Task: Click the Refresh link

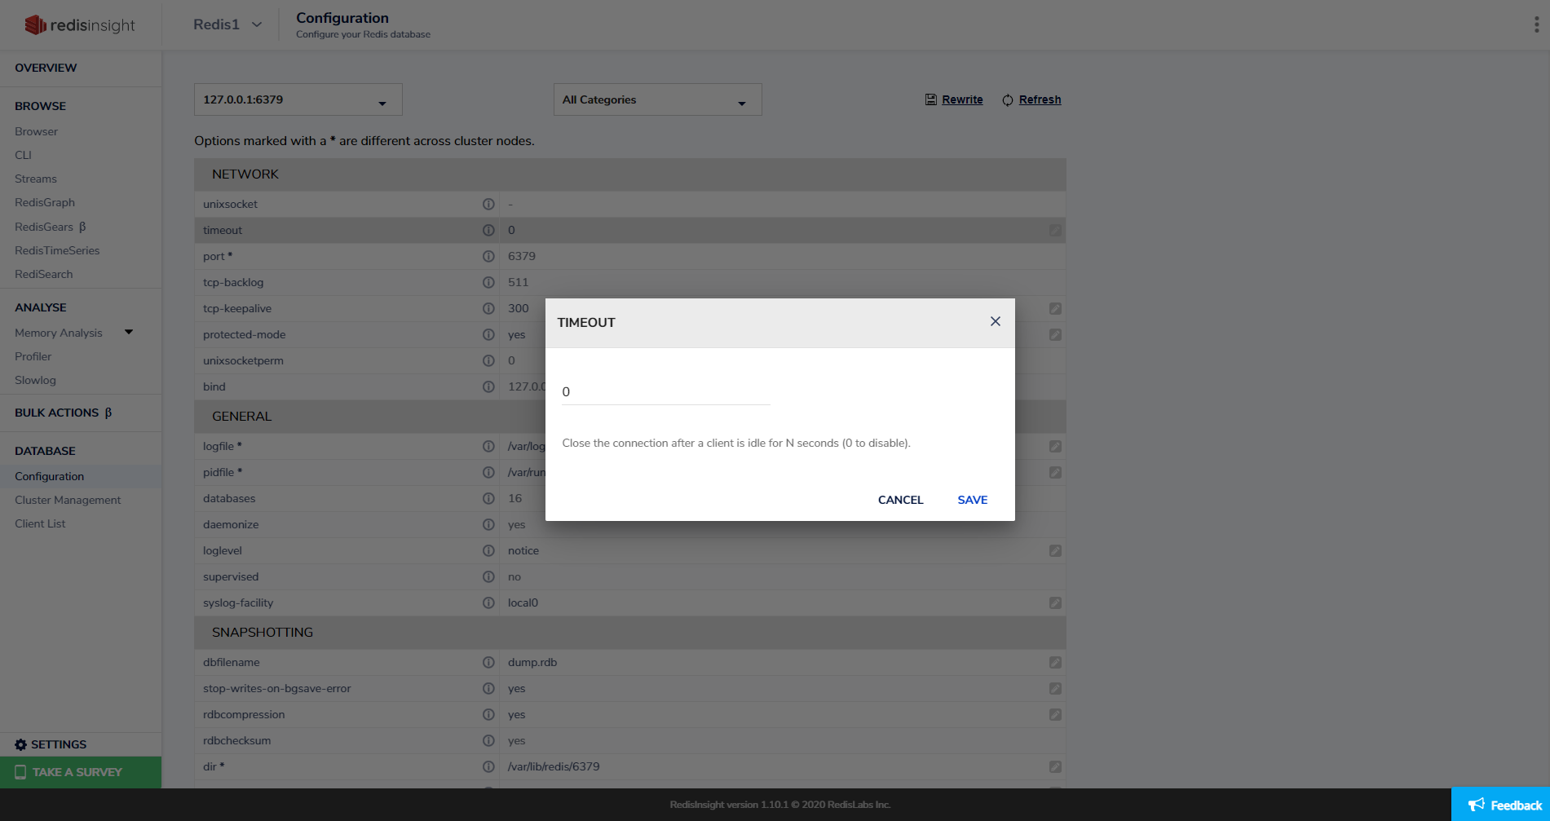Action: pyautogui.click(x=1040, y=99)
